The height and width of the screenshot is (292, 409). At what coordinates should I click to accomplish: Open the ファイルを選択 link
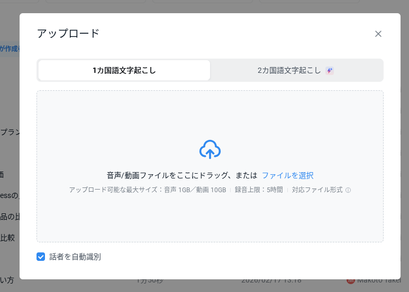coord(287,175)
